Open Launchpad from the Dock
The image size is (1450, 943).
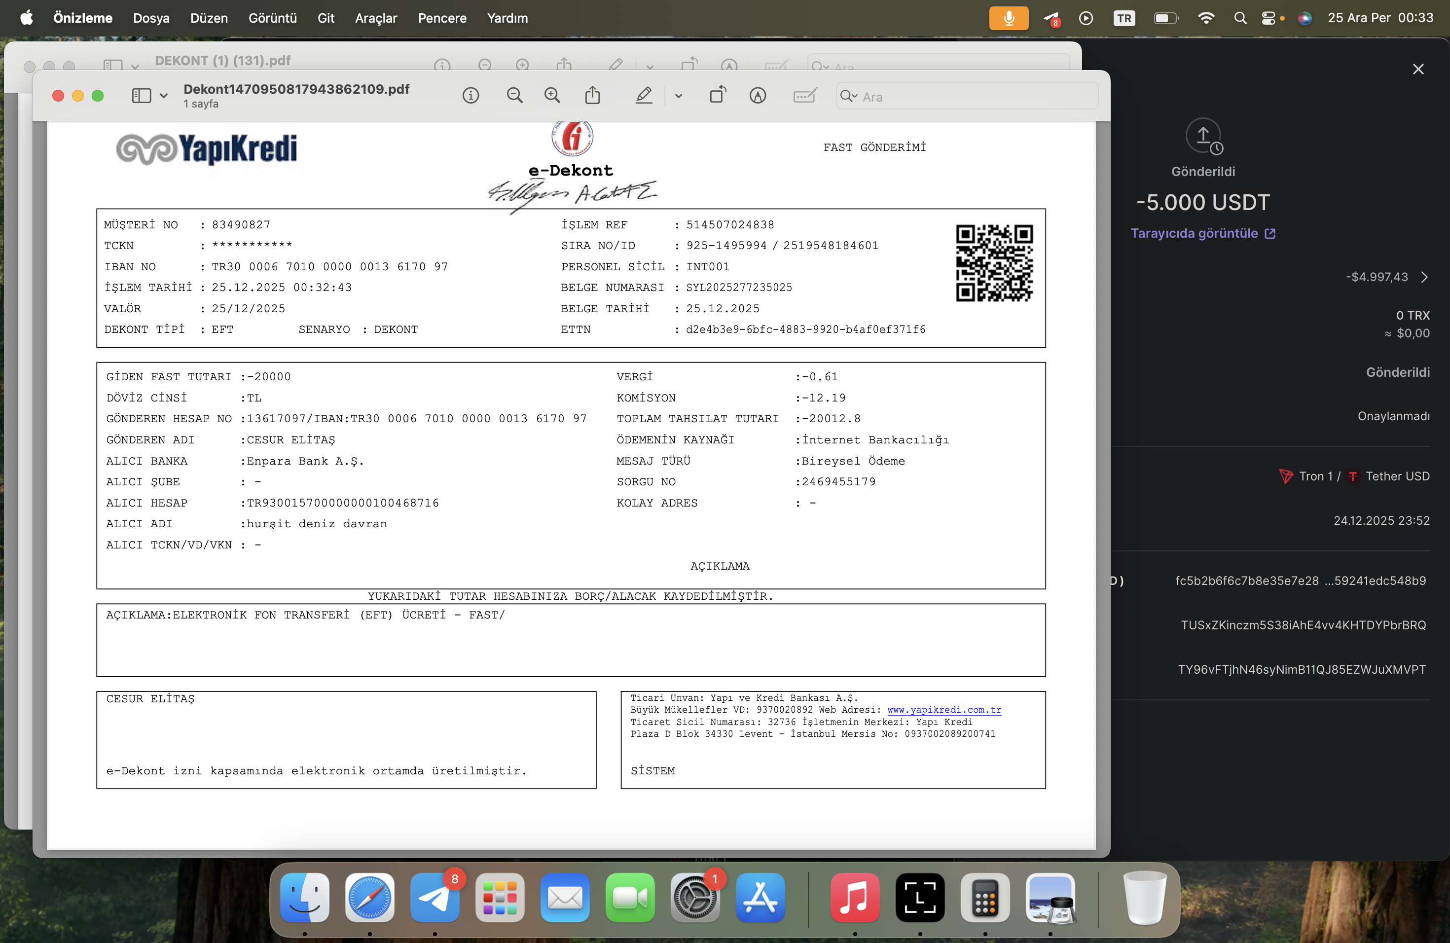point(500,898)
